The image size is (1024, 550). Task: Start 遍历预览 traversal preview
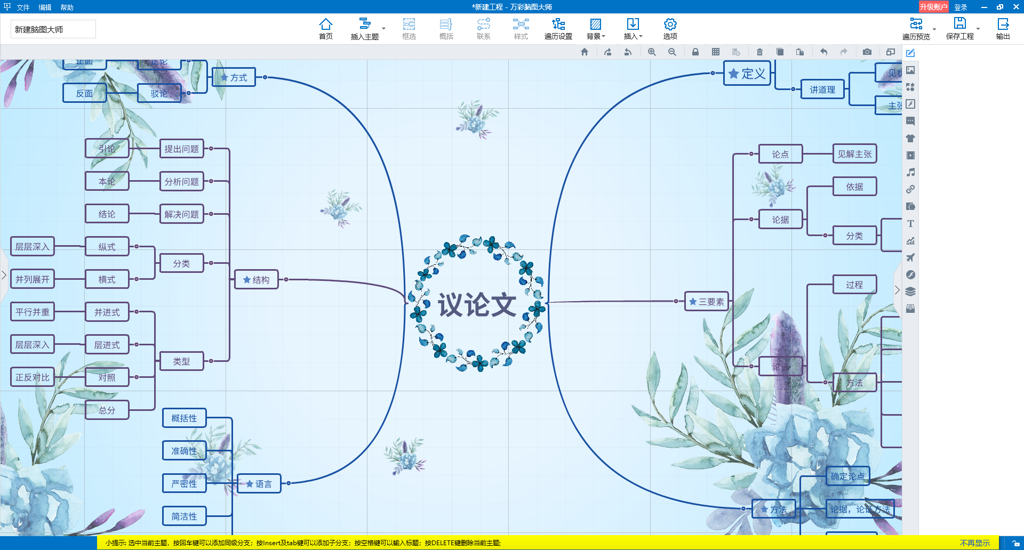tap(916, 29)
